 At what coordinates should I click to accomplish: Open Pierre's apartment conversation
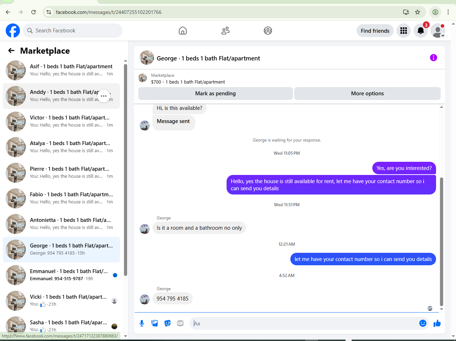tap(61, 173)
